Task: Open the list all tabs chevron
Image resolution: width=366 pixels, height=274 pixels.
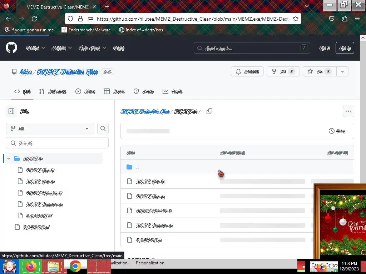Action: coord(306,6)
